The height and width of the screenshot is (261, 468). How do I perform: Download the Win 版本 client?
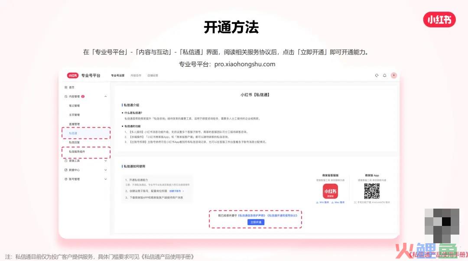click(322, 202)
